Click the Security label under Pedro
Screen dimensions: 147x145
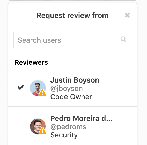point(64,135)
